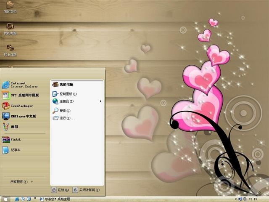Click the 关闭计算机 shutdown button
This screenshot has width=269, height=202.
pos(86,190)
